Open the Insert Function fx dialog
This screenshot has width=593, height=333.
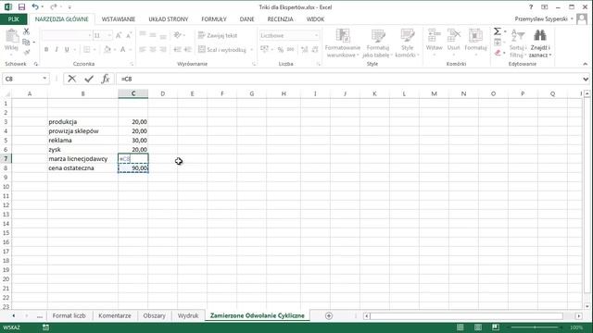(x=106, y=79)
